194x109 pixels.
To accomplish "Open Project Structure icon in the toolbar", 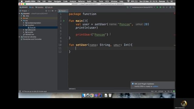I will click(x=170, y=7).
